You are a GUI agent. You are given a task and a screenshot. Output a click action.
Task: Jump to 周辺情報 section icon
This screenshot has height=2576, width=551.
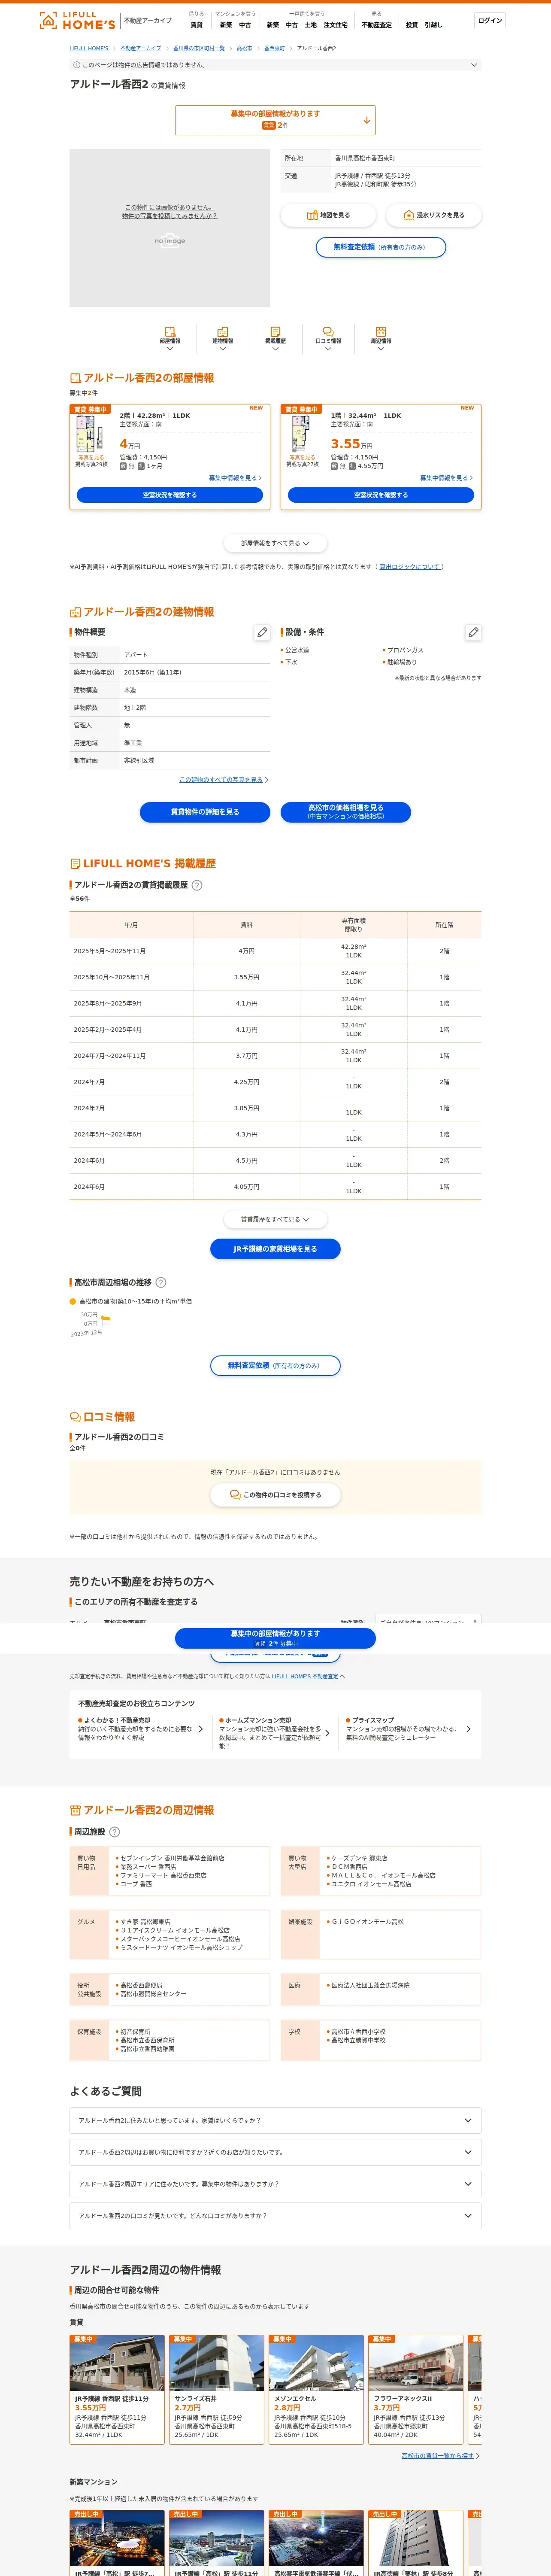pos(381,332)
